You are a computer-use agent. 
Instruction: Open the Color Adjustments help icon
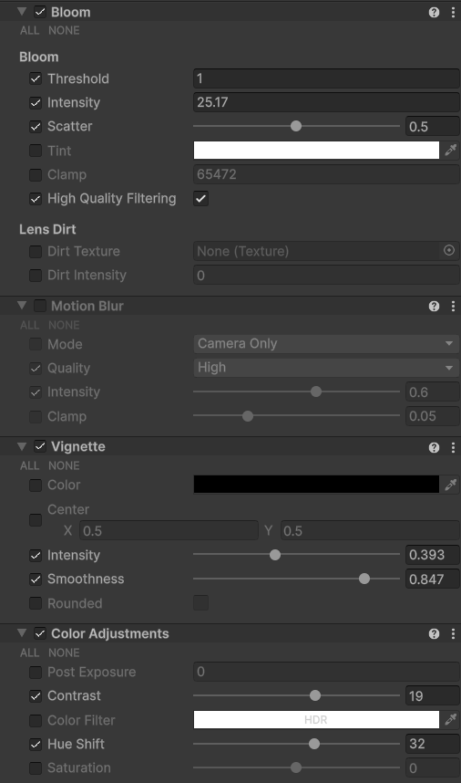pos(434,633)
